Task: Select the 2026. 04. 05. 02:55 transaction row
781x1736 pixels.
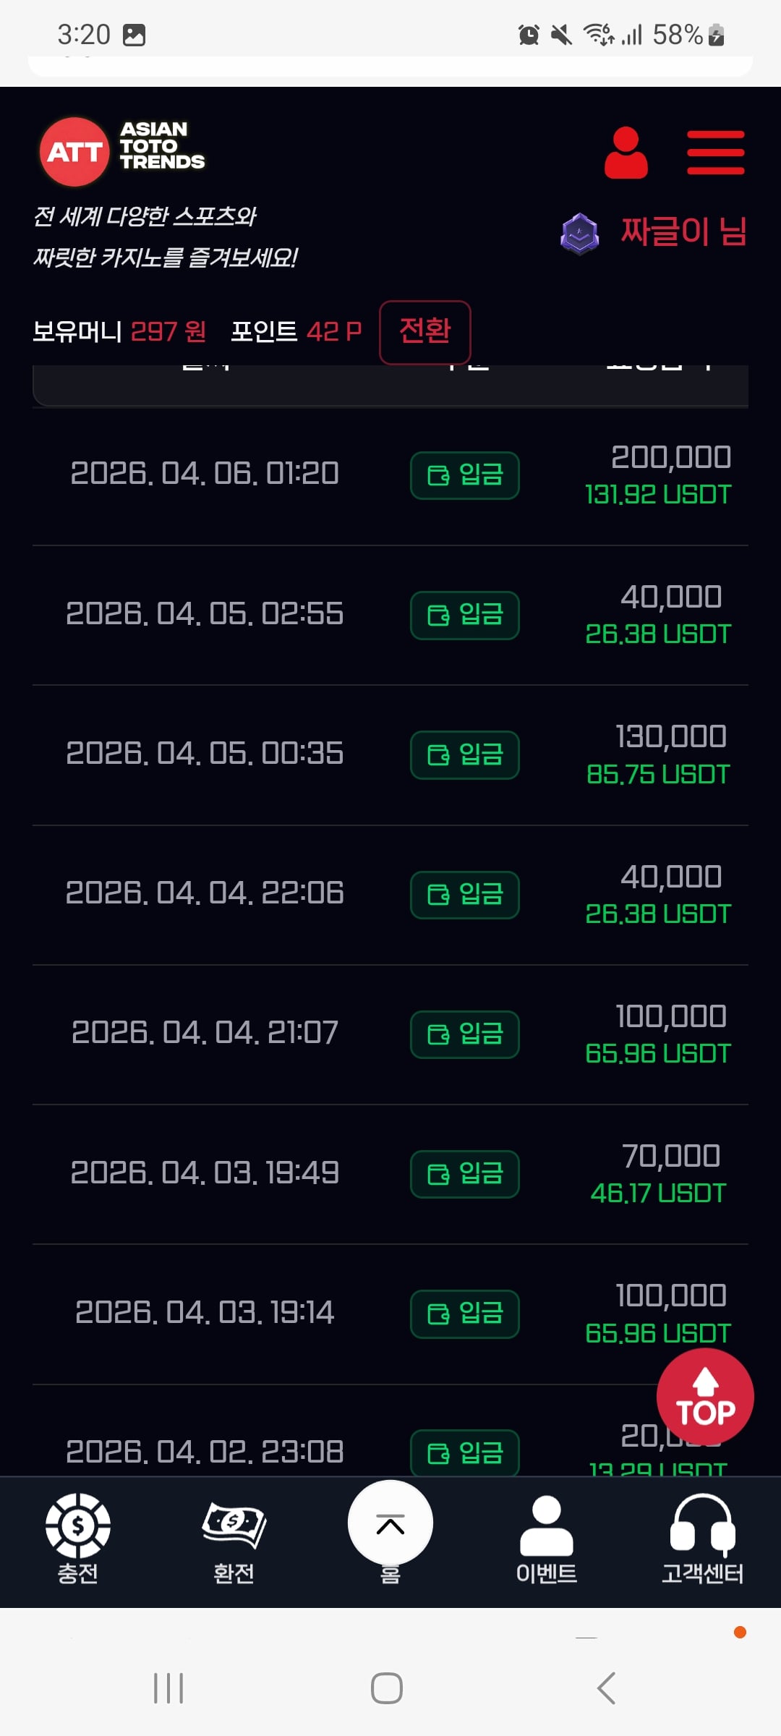Action: [x=205, y=614]
